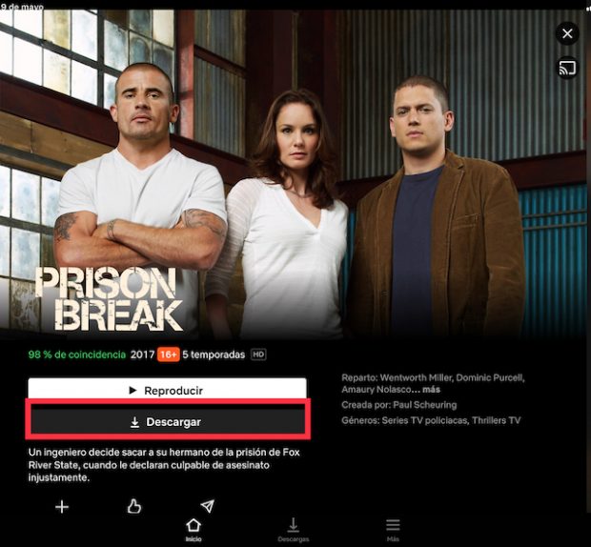Image resolution: width=591 pixels, height=547 pixels.
Task: Click the Prison Break title logo
Action: (x=109, y=299)
